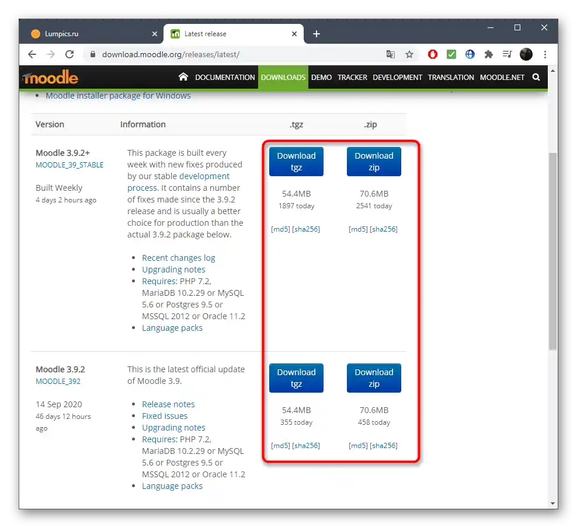The image size is (577, 528).
Task: Open the Release notes link
Action: click(x=168, y=404)
